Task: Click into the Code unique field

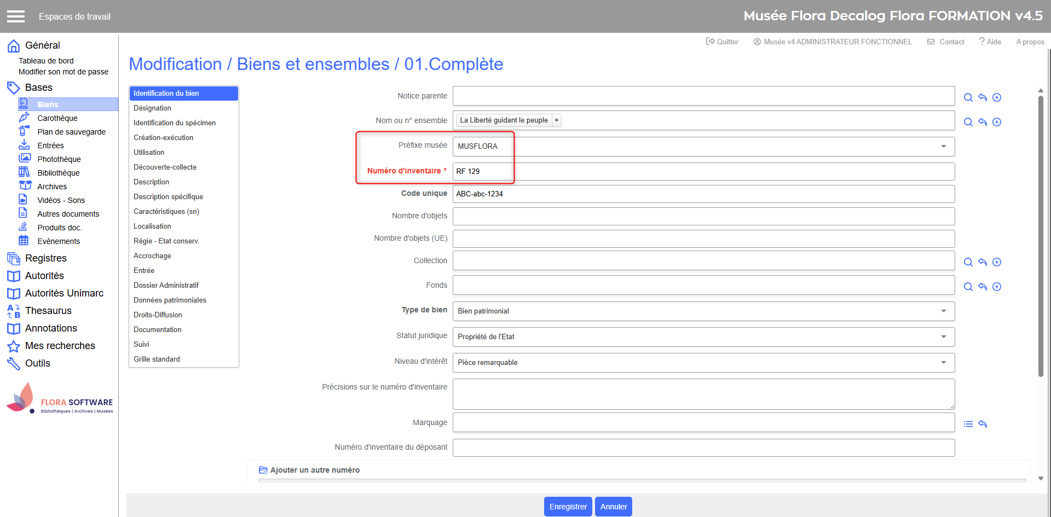Action: pyautogui.click(x=703, y=194)
